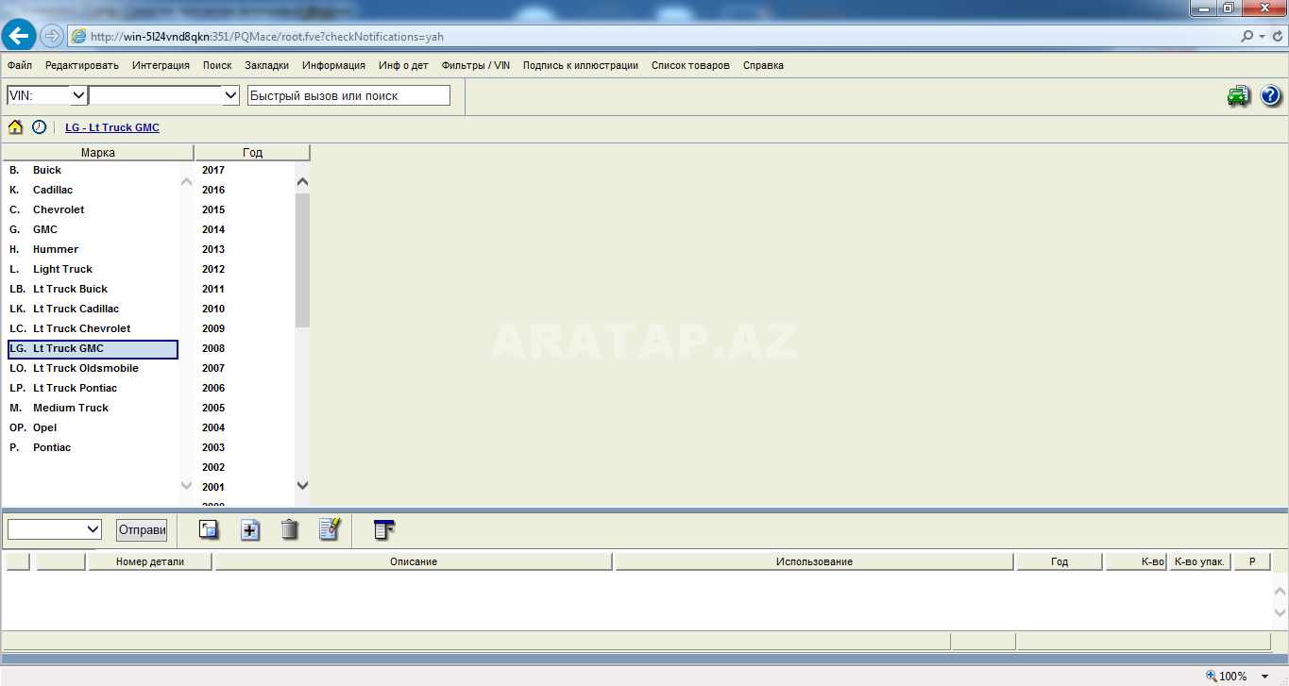Image resolution: width=1289 pixels, height=686 pixels.
Task: Click the Год column header above years
Action: coord(252,152)
